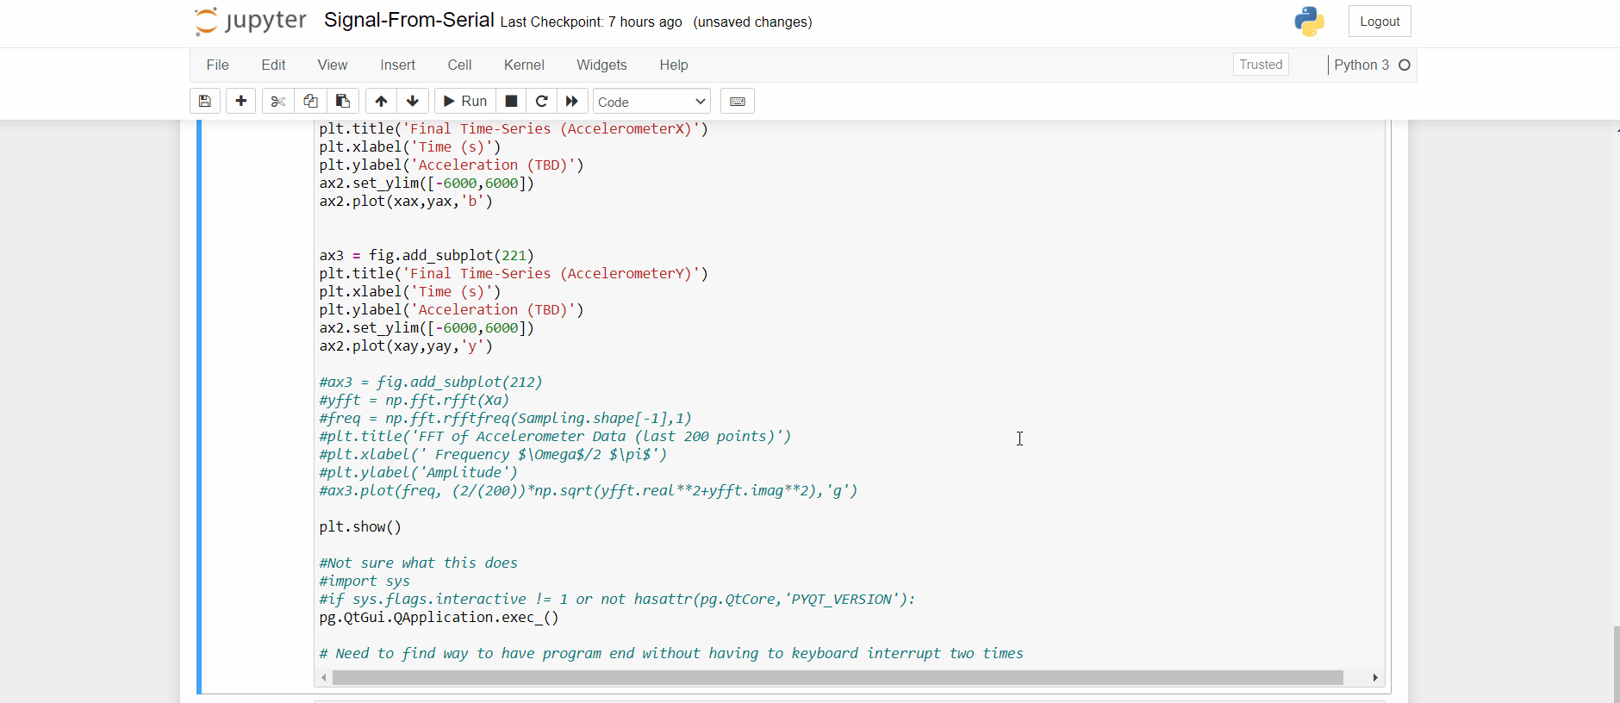
Task: Open the cell type Code dropdown
Action: coord(651,102)
